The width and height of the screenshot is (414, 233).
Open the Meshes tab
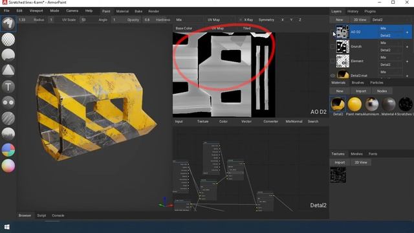tap(356, 154)
